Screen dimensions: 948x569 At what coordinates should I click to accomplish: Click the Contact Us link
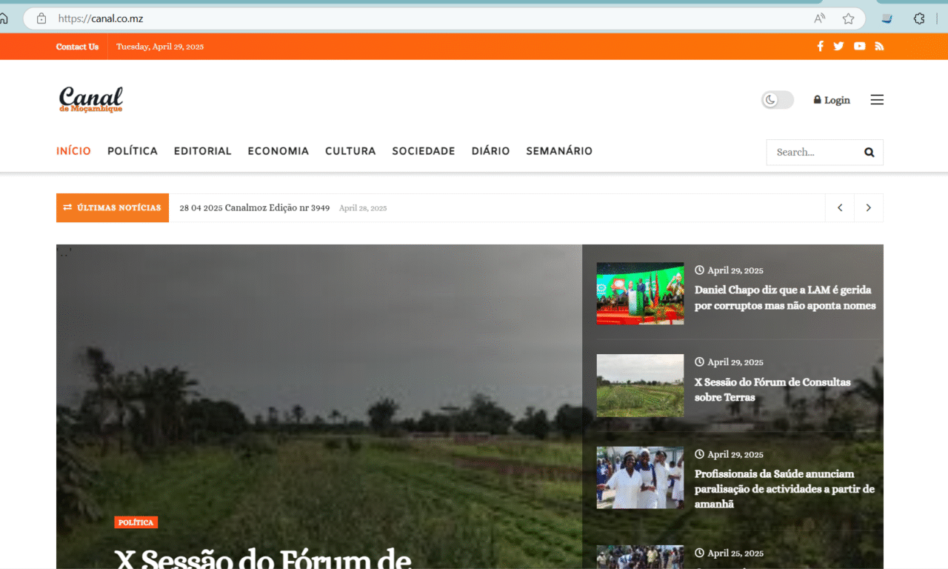tap(77, 47)
